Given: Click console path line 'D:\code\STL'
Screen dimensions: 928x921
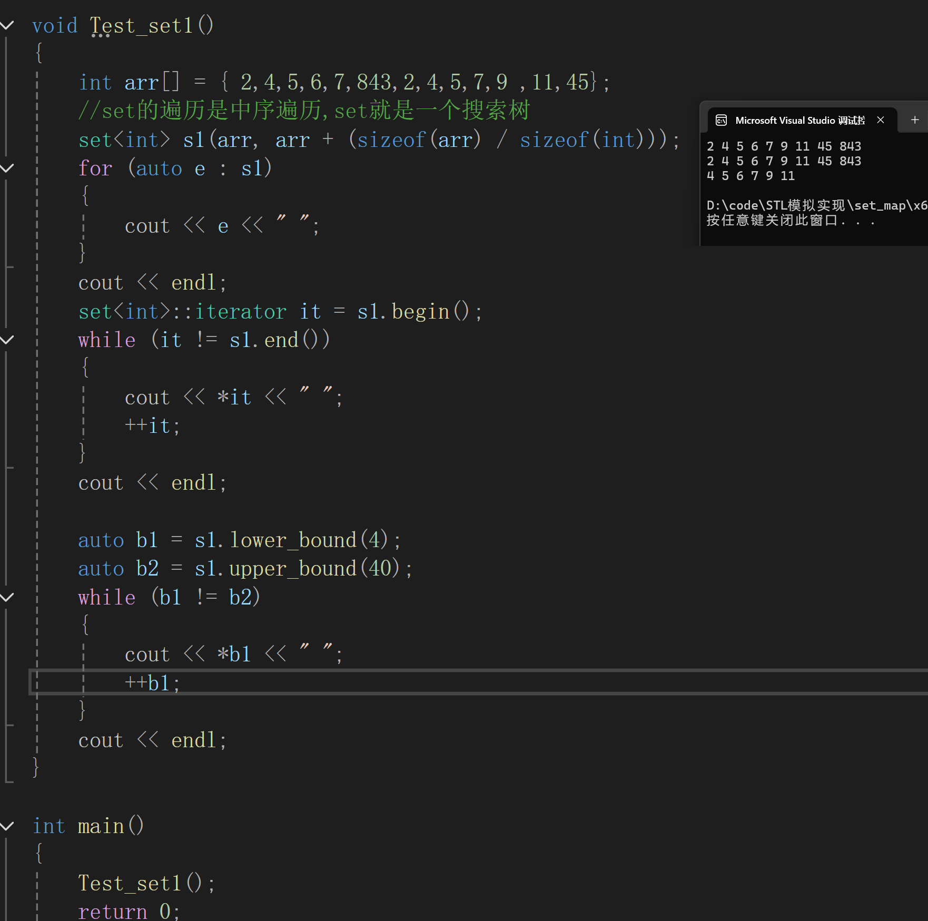Looking at the screenshot, I should 817,205.
